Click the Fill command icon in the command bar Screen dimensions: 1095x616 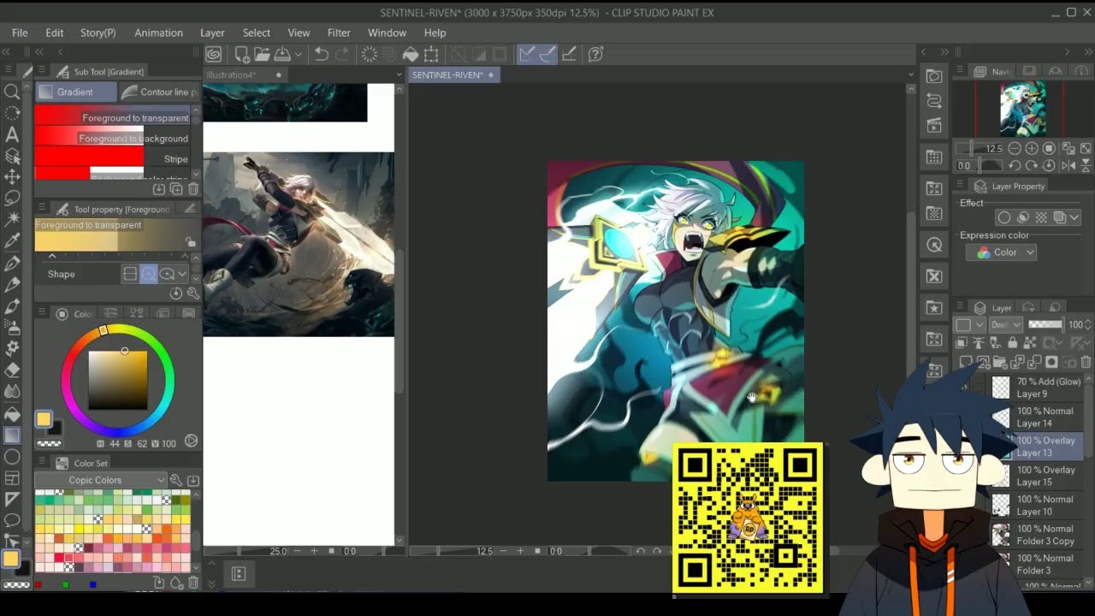click(411, 54)
